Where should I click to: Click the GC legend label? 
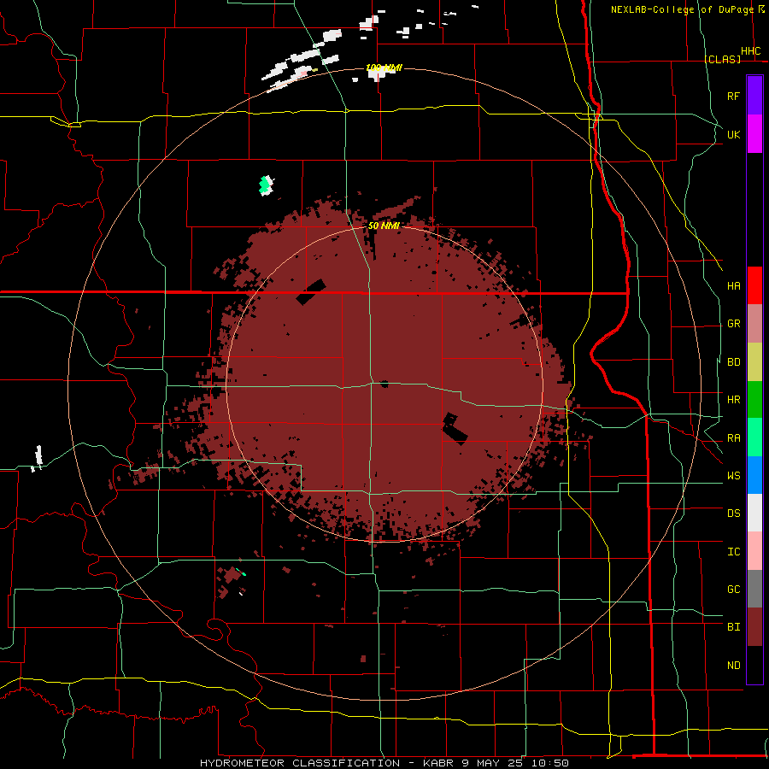733,590
